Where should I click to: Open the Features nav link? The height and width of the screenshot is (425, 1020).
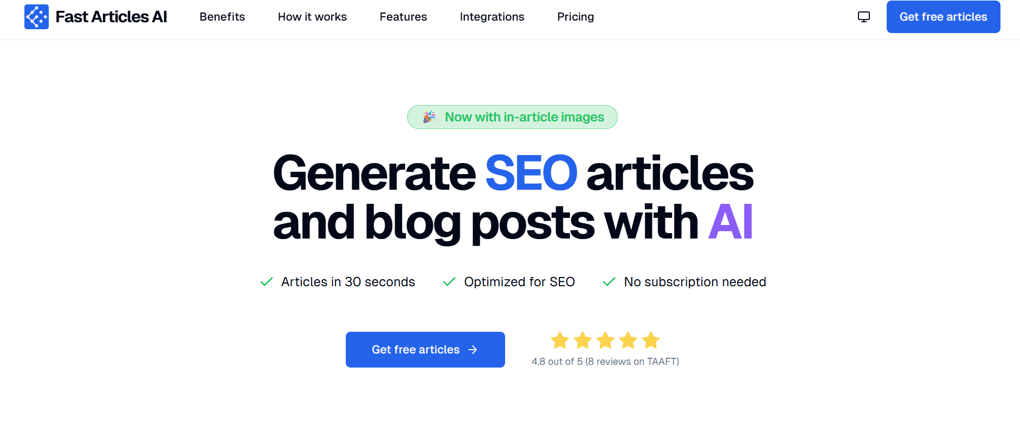(403, 17)
